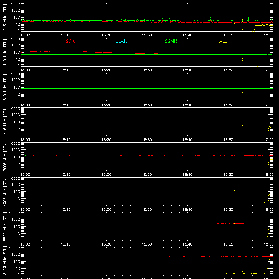Select the 10 y-axis label of 8800 MHz panel

pos(18,234)
